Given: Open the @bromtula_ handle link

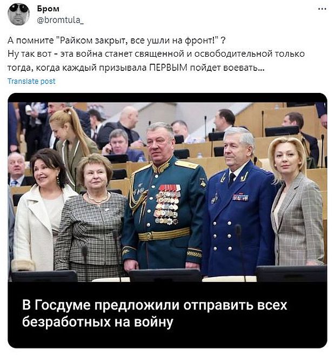Looking at the screenshot, I should point(60,20).
